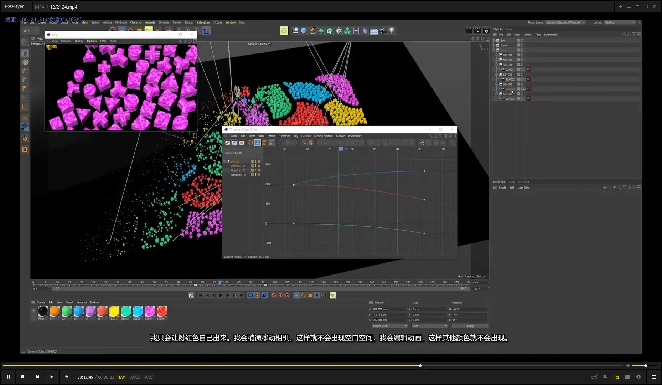Viewport: 662px width, 385px height.
Task: Open the Object (Rel) dropdown in the coordinates panel
Action: [389, 325]
